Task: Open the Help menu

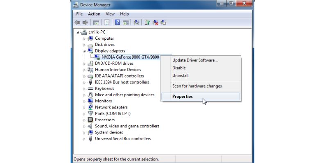Action: pos(124,14)
